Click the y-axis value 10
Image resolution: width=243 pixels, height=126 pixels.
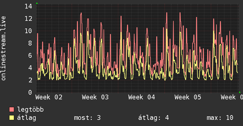point(29,31)
